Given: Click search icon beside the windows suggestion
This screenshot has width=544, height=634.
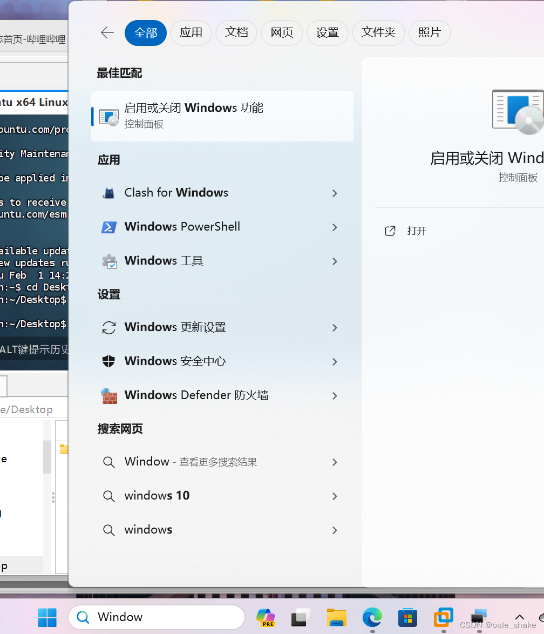Looking at the screenshot, I should coord(108,530).
